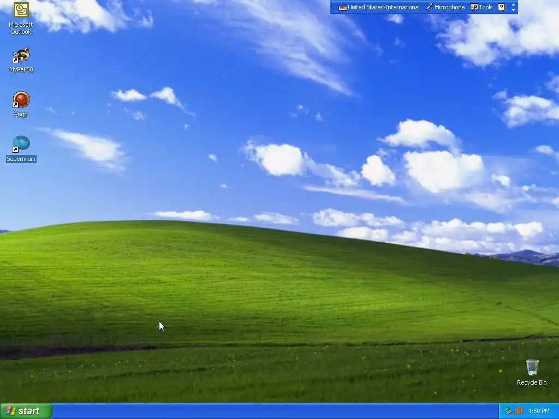The width and height of the screenshot is (559, 419).
Task: Click the Safely Remove Hardware tray icon
Action: (508, 411)
